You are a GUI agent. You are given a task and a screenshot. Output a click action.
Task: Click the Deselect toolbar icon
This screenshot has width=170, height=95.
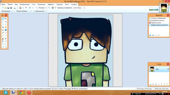coord(26,8)
